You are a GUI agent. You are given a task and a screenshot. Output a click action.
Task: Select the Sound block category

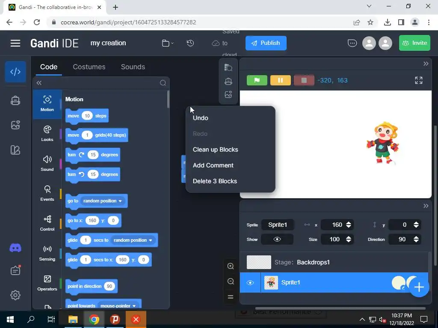(x=47, y=164)
